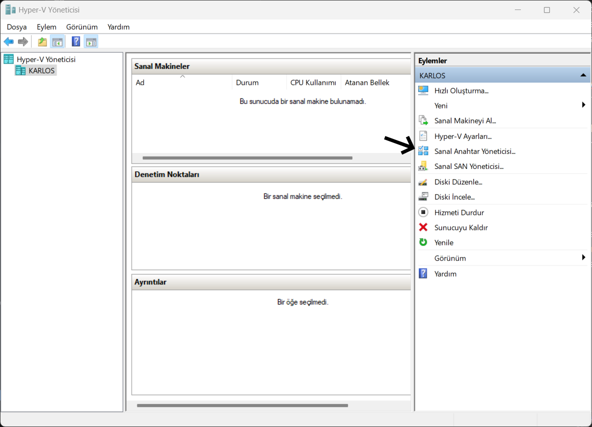Click Hizmeti Durdur action

pyautogui.click(x=459, y=212)
